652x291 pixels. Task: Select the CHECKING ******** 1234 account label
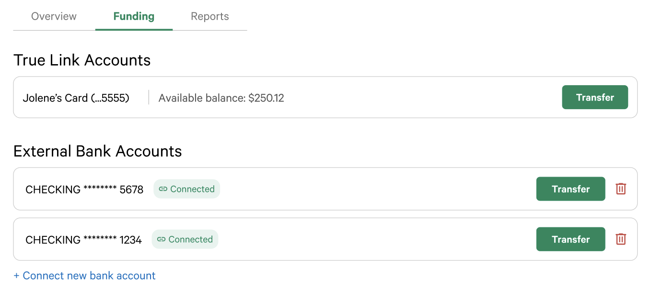[83, 240]
